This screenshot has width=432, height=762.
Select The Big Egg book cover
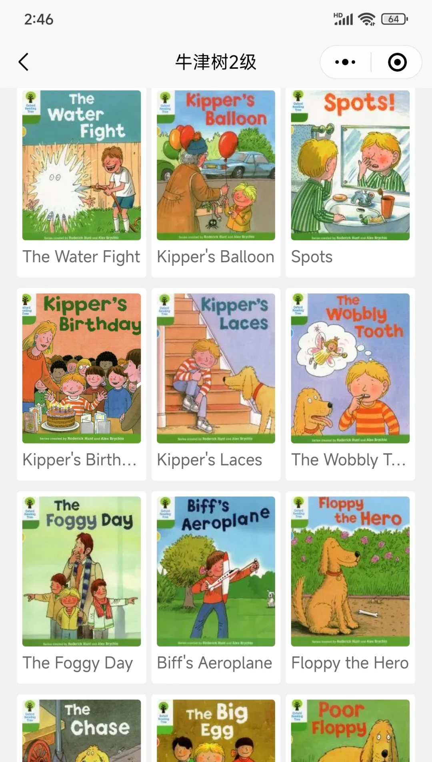coord(216,731)
